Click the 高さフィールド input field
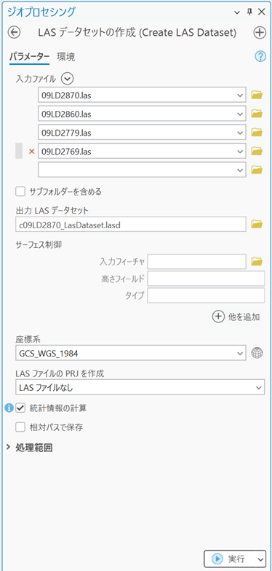Screen dimensions: 272x571 (x=206, y=279)
